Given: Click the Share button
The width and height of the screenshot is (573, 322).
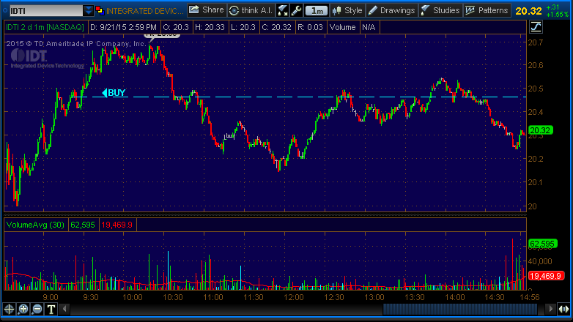Looking at the screenshot, I should click(206, 10).
